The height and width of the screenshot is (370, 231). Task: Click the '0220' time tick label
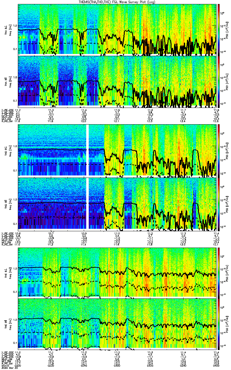tap(51, 365)
